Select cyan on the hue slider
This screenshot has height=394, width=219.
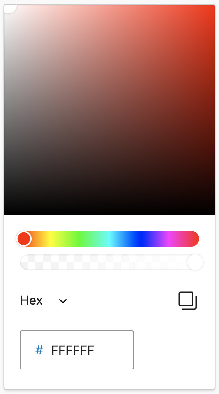pyautogui.click(x=109, y=239)
